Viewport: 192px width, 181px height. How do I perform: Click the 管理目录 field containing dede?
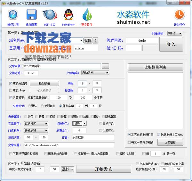tap(142, 41)
